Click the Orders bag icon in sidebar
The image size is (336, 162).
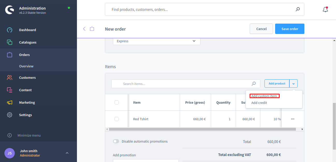(x=10, y=55)
